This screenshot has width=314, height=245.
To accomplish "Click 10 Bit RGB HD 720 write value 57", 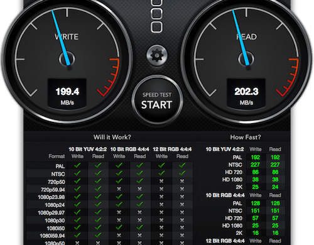I will tap(256, 218).
